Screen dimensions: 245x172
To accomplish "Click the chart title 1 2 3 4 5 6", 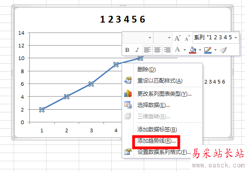I will (122, 19).
